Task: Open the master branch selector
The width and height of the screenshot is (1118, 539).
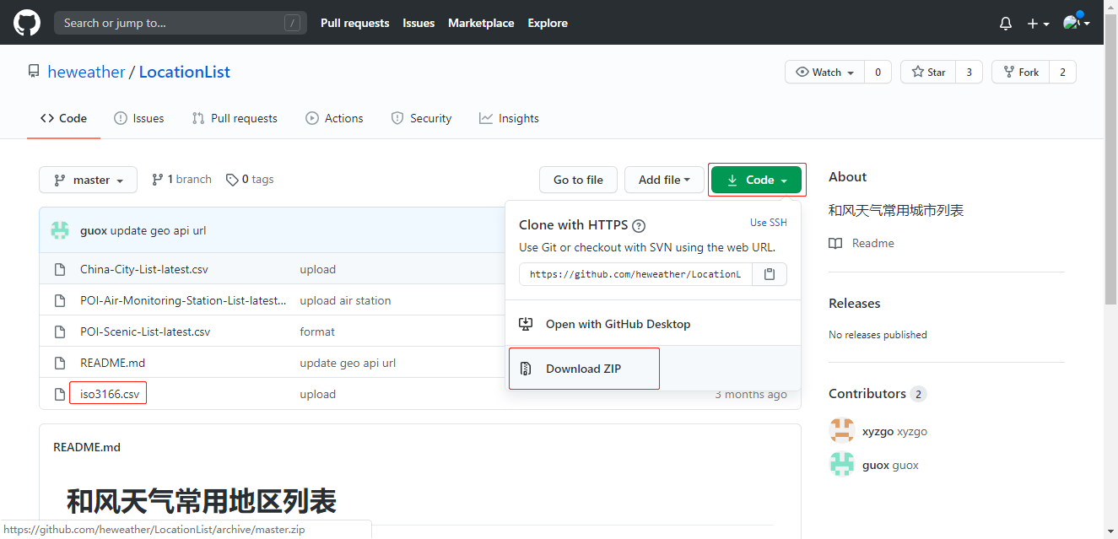Action: pyautogui.click(x=88, y=180)
